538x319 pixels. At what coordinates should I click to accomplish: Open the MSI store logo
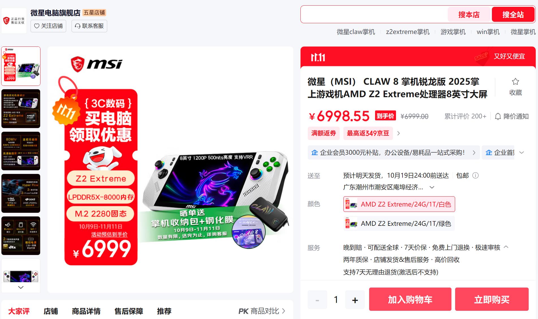(x=14, y=21)
